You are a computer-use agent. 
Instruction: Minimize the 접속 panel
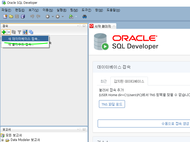(84, 26)
